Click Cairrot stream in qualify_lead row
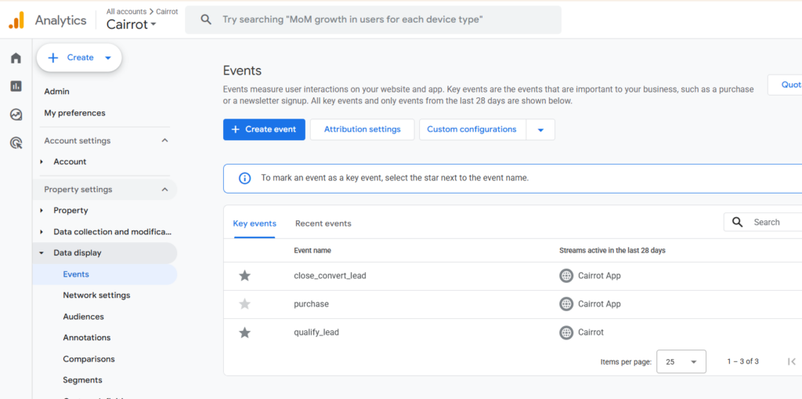This screenshot has width=802, height=399. pyautogui.click(x=591, y=332)
